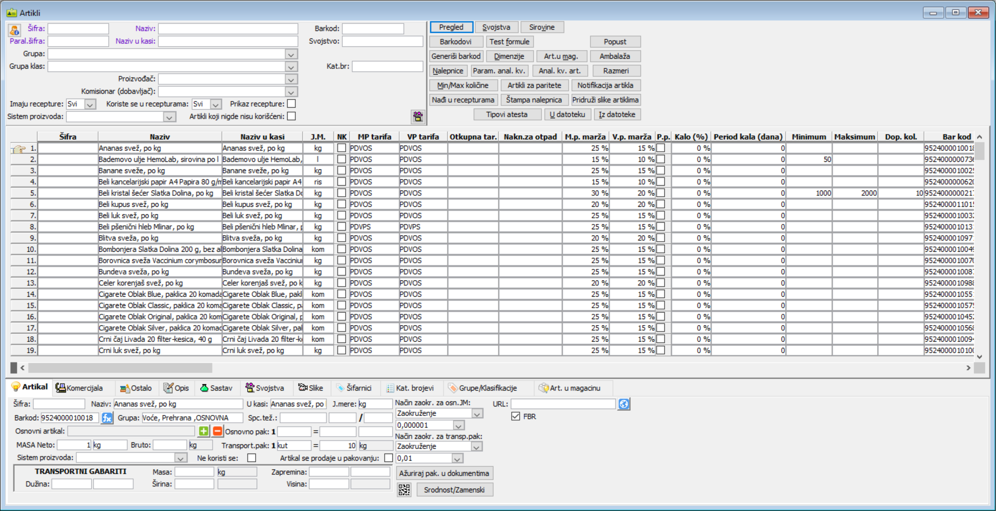Open the Komercijala tab

[79, 388]
